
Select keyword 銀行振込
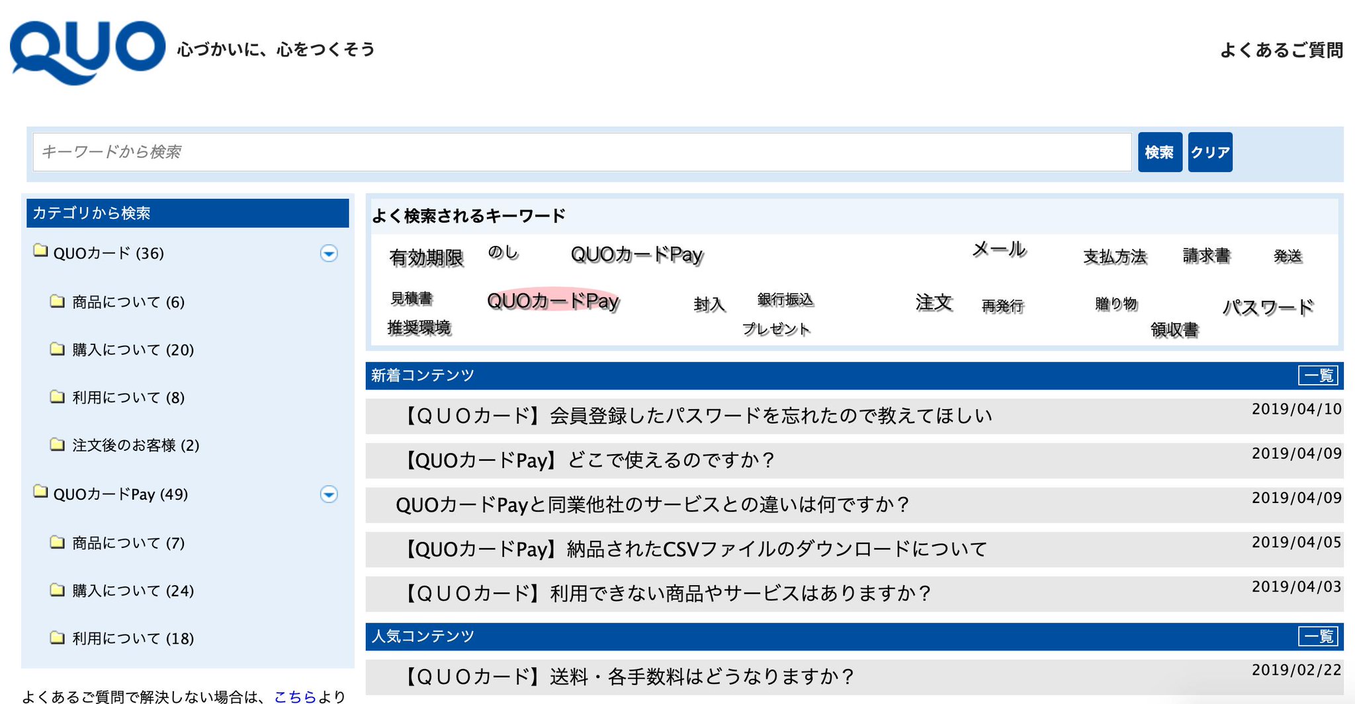785,299
